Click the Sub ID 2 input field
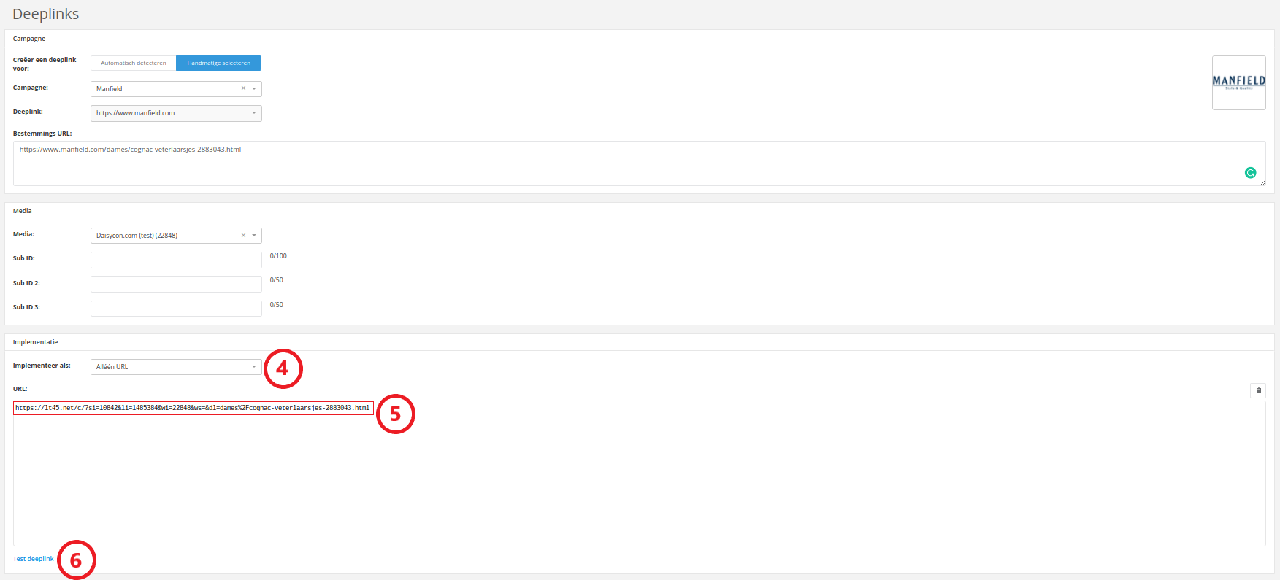 [176, 284]
